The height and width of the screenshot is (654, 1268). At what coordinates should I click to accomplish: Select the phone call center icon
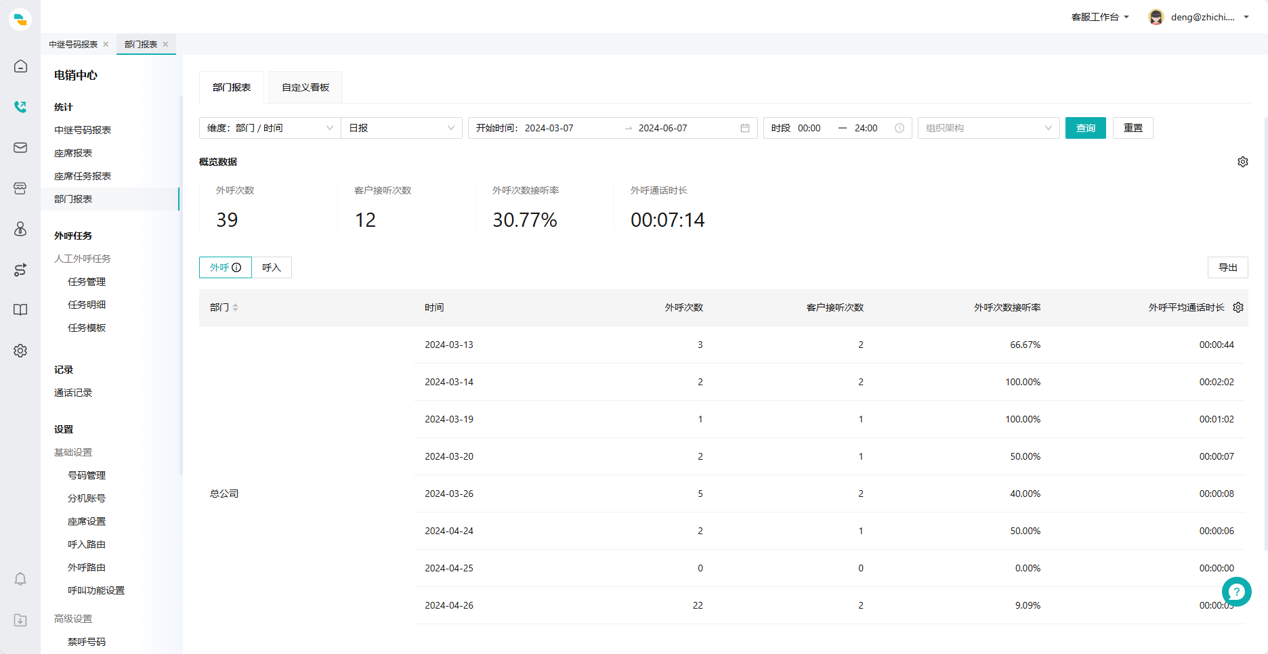pos(20,106)
